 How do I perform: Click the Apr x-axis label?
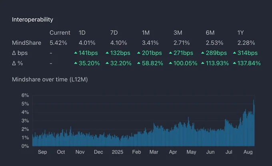(173, 152)
